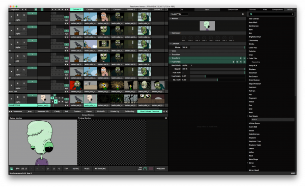Viewport: 305px width, 187px height.
Task: Trigger the Column 3 clip thumbnail in top layer
Action: 104,17
